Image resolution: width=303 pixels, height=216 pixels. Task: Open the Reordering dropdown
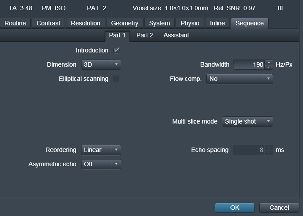click(101, 150)
